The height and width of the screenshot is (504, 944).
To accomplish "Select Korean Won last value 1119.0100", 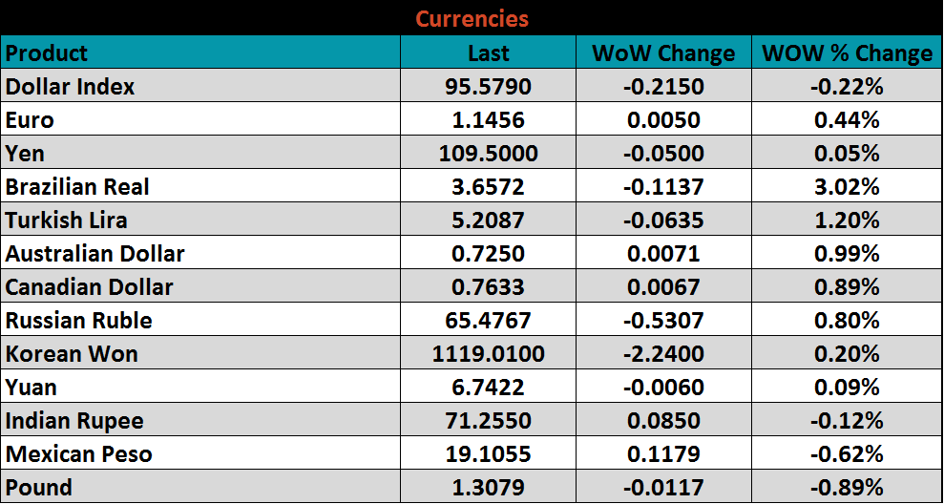I will [x=488, y=354].
